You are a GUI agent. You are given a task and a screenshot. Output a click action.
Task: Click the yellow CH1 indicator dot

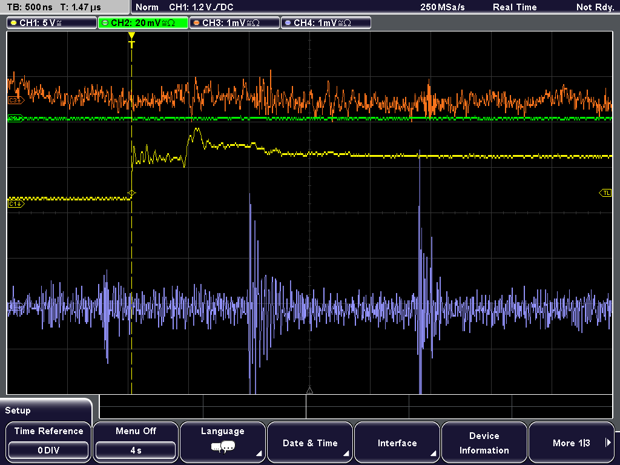pyautogui.click(x=14, y=23)
